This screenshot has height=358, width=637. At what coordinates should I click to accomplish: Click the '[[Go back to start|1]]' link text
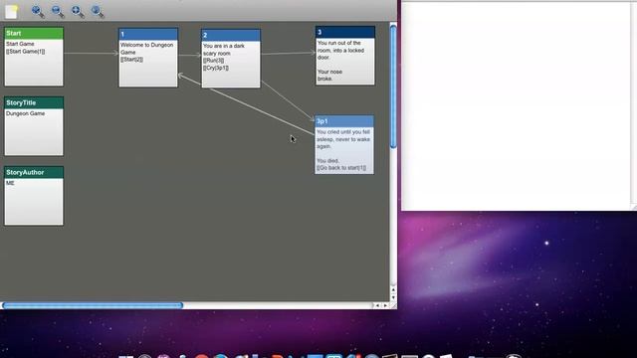pyautogui.click(x=341, y=168)
